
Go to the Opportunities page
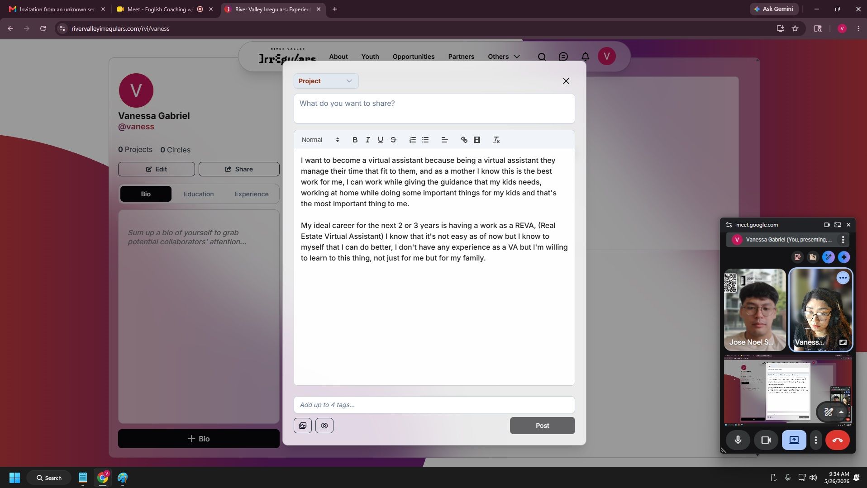tap(414, 57)
